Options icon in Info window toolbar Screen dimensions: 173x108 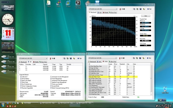[74, 58]
